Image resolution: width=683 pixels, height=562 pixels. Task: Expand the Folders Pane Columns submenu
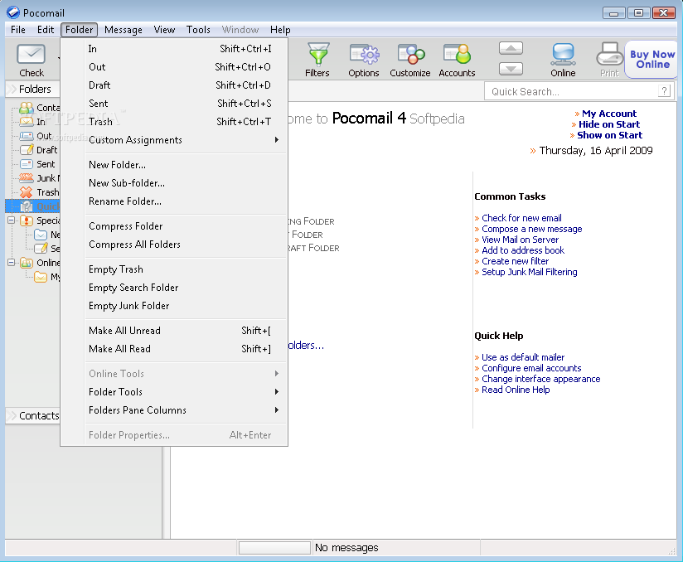point(186,410)
